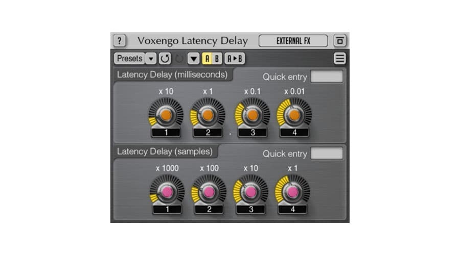Click value 3 under x 0.1 milliseconds knob

pyautogui.click(x=252, y=133)
